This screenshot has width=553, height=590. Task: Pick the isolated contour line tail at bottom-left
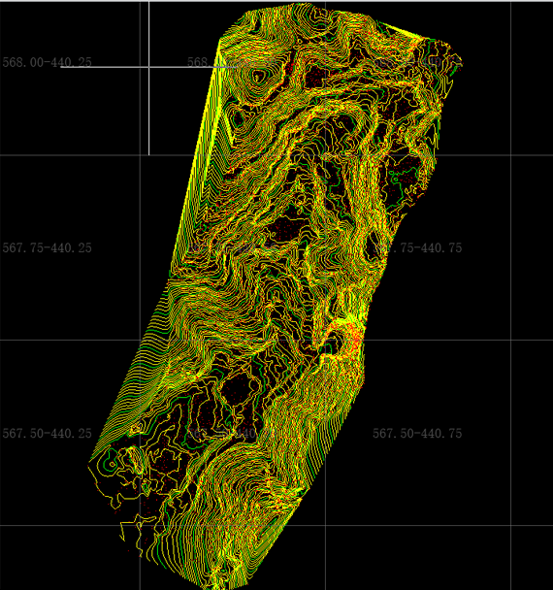pyautogui.click(x=122, y=532)
